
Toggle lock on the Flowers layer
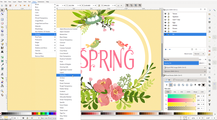point(168,28)
